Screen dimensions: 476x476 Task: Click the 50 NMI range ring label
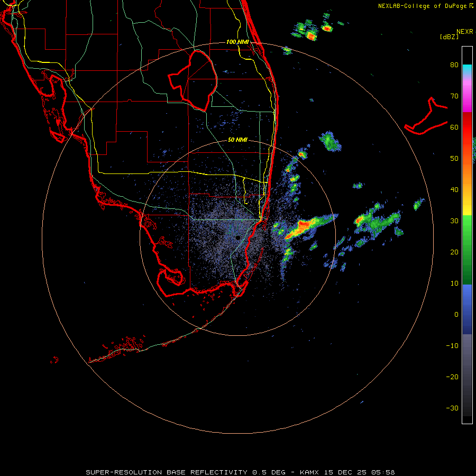click(x=237, y=140)
